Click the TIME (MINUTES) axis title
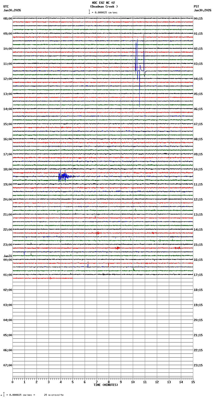The image size is (213, 398). (x=106, y=385)
